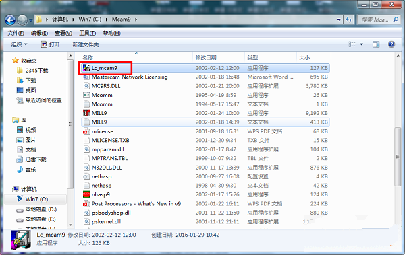
Task: Open 最近访问的位置 in navigation pane
Action: tap(44, 100)
